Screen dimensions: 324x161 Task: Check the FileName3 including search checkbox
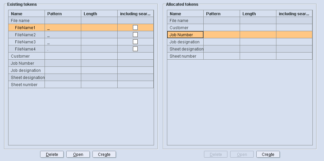(135, 42)
